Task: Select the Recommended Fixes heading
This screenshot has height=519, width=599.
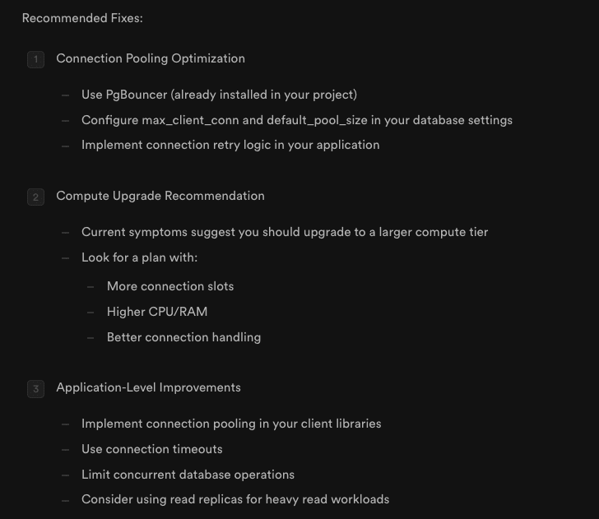Action: coord(82,18)
